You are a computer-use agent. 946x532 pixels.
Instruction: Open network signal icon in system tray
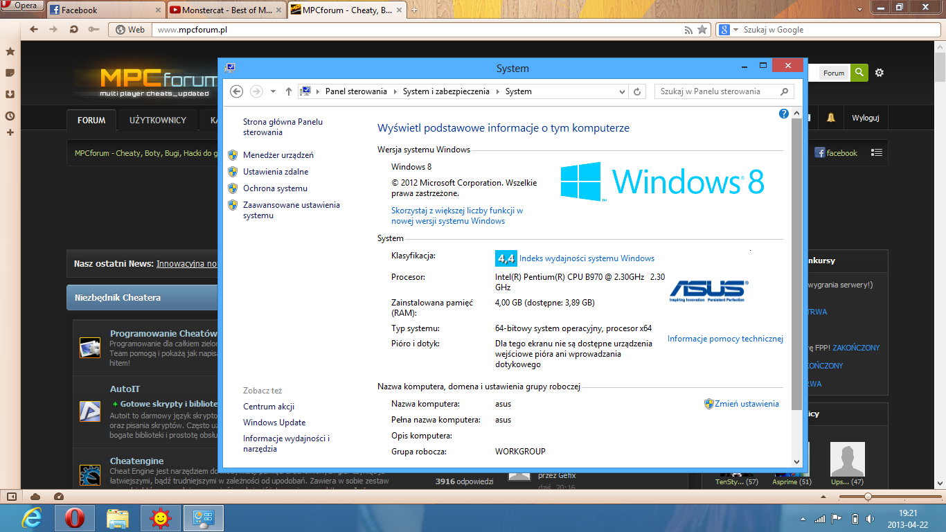pyautogui.click(x=820, y=519)
